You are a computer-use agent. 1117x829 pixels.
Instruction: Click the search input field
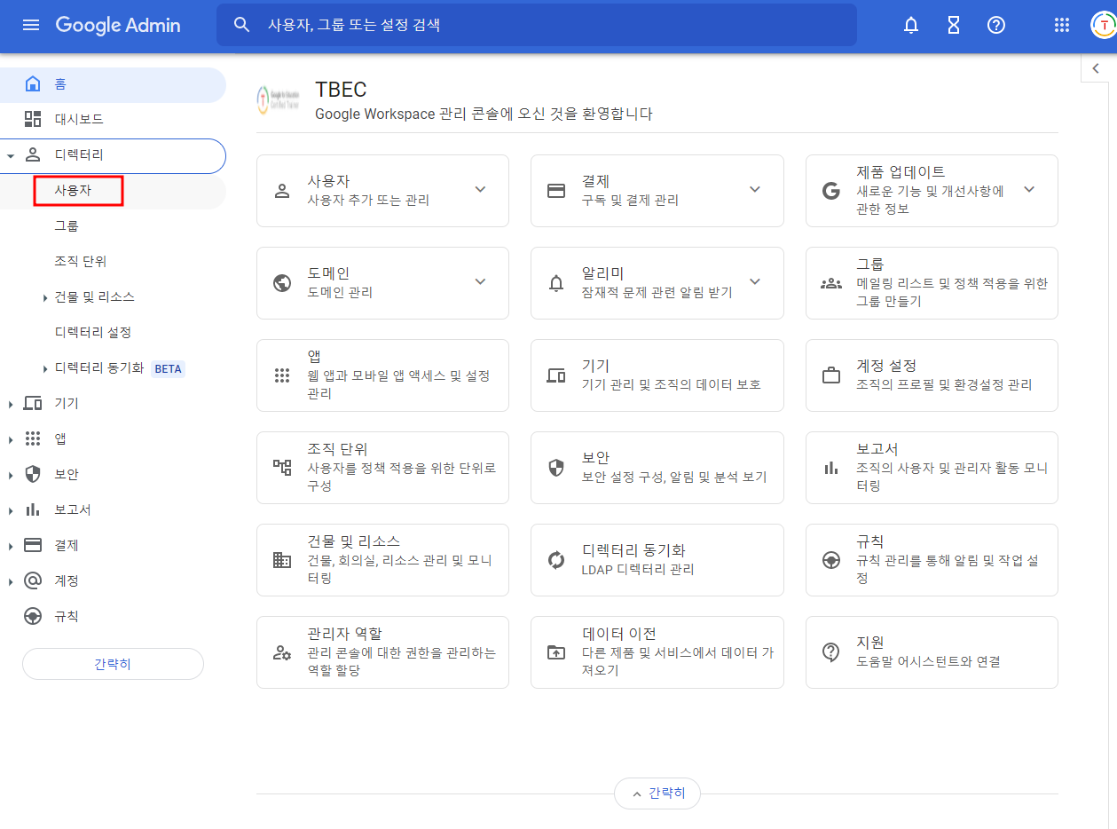(x=537, y=25)
